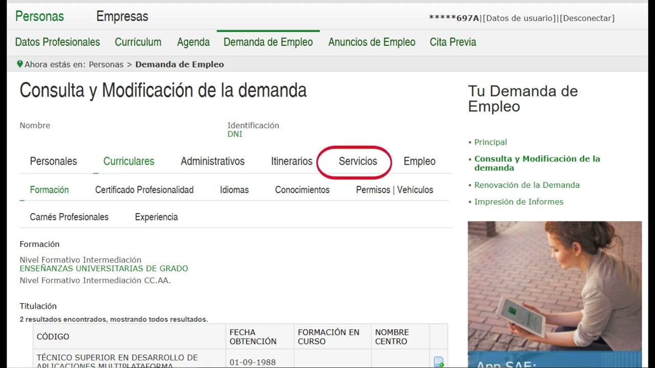Switch to the Empresas section
The height and width of the screenshot is (368, 655).
[122, 16]
